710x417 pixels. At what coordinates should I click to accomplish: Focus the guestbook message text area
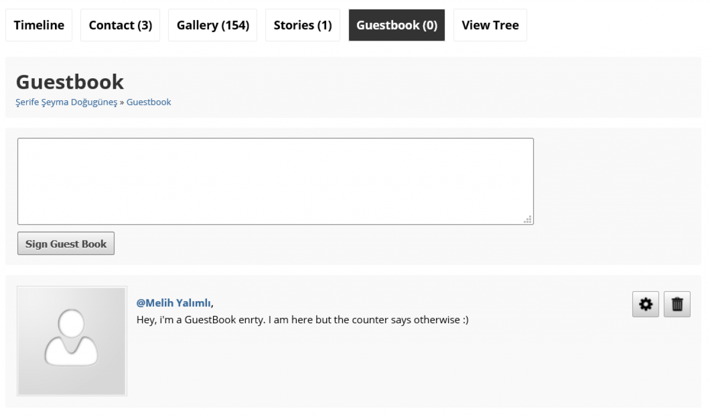click(275, 181)
